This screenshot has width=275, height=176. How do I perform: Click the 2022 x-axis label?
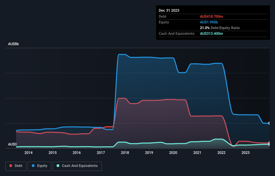coord(221,153)
